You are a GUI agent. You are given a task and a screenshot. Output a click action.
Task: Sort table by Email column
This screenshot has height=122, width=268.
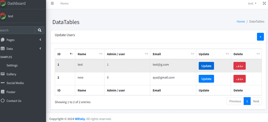173,54
